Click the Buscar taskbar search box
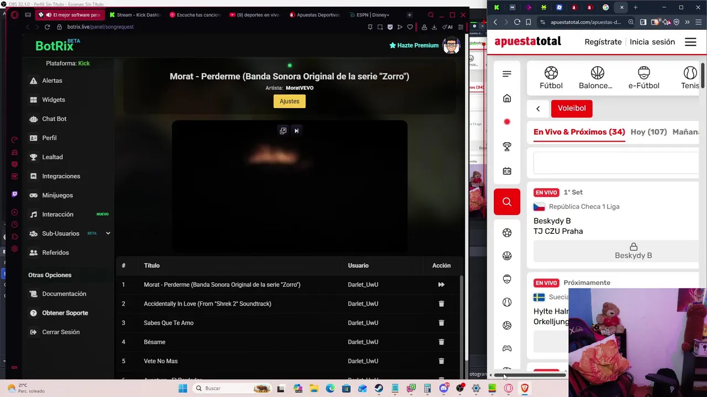This screenshot has height=397, width=707. click(233, 389)
